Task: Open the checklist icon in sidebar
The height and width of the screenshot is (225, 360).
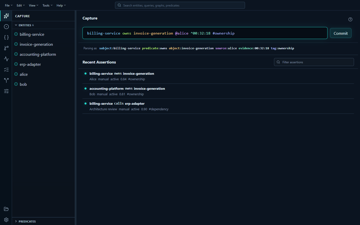Action: [x=6, y=70]
